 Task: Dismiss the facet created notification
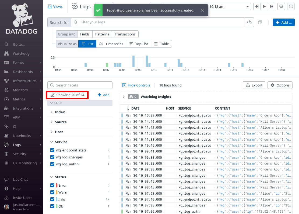[x=202, y=10]
